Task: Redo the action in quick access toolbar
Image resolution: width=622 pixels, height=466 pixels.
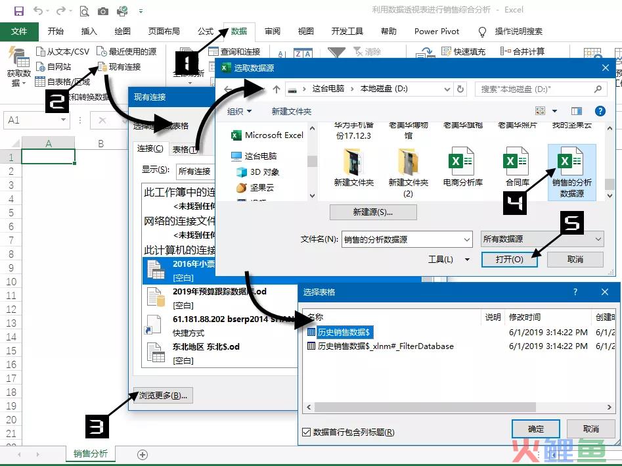Action: click(61, 11)
